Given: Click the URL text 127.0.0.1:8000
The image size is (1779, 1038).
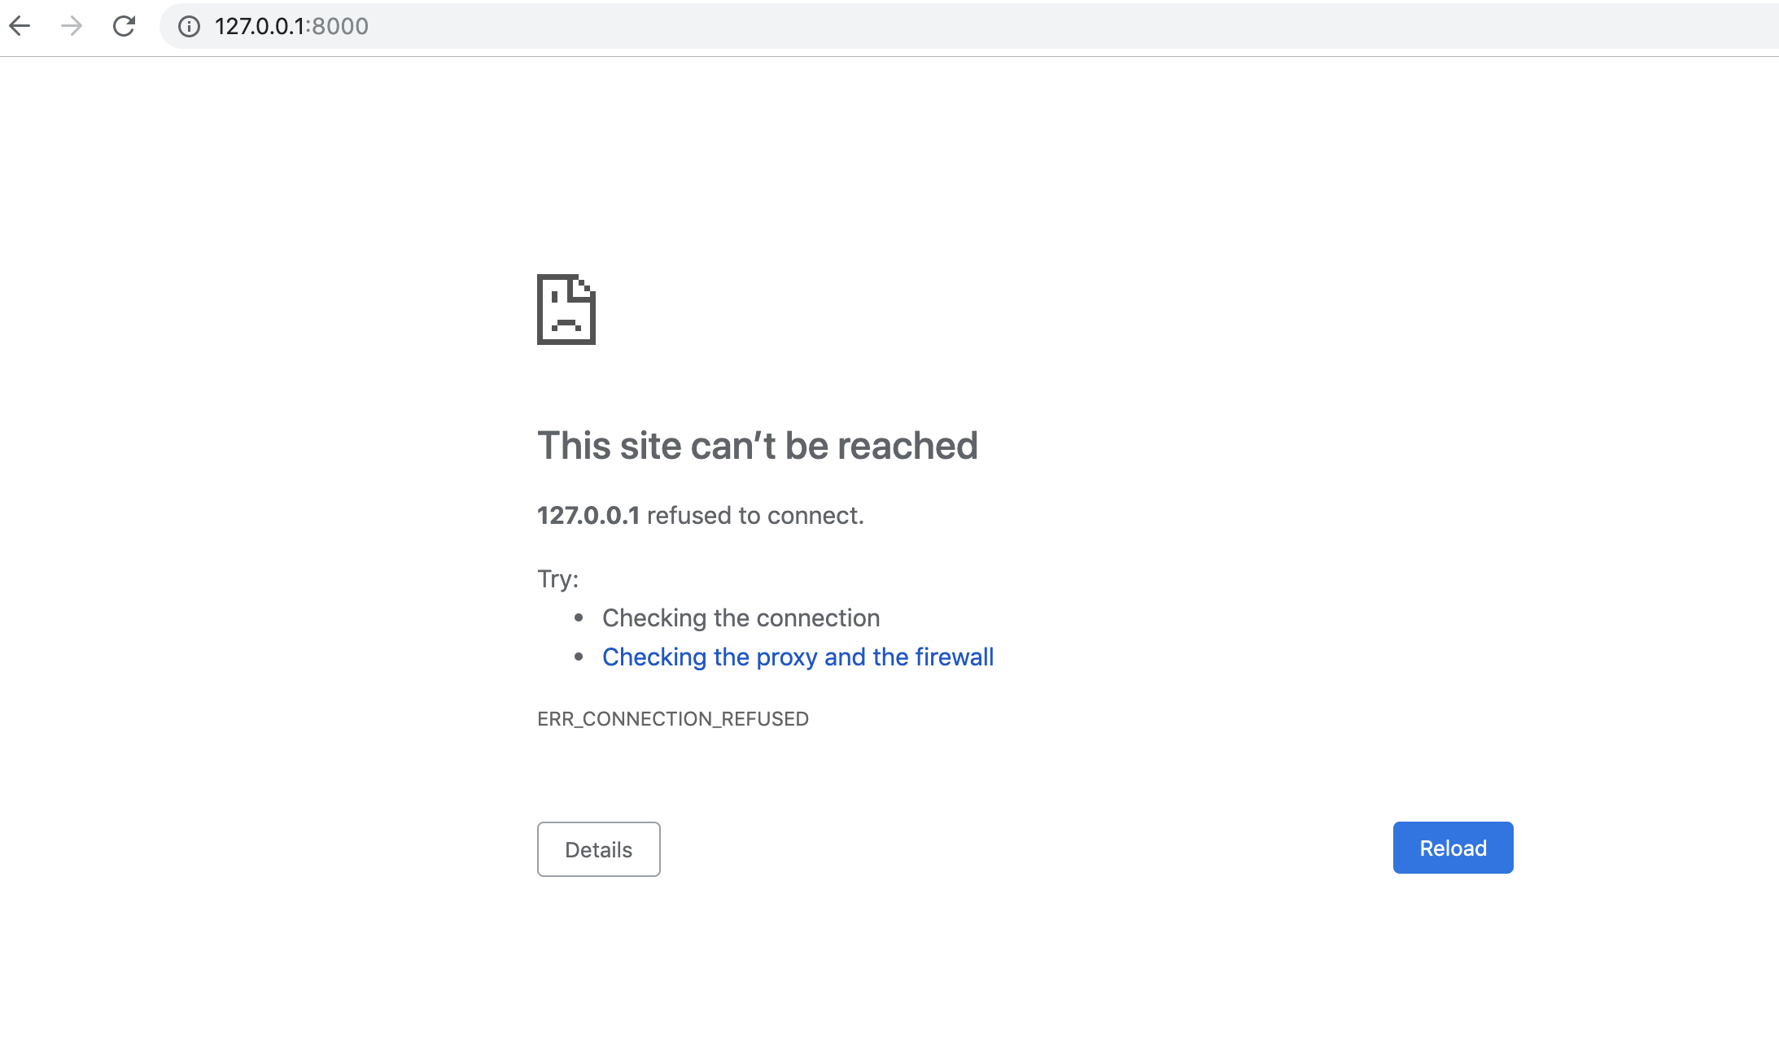Looking at the screenshot, I should coord(290,26).
